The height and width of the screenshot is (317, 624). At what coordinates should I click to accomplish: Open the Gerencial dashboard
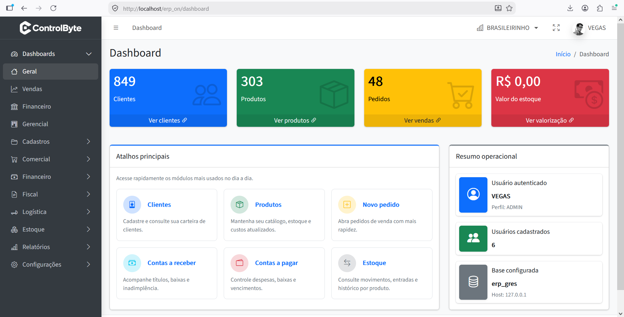pos(50,124)
